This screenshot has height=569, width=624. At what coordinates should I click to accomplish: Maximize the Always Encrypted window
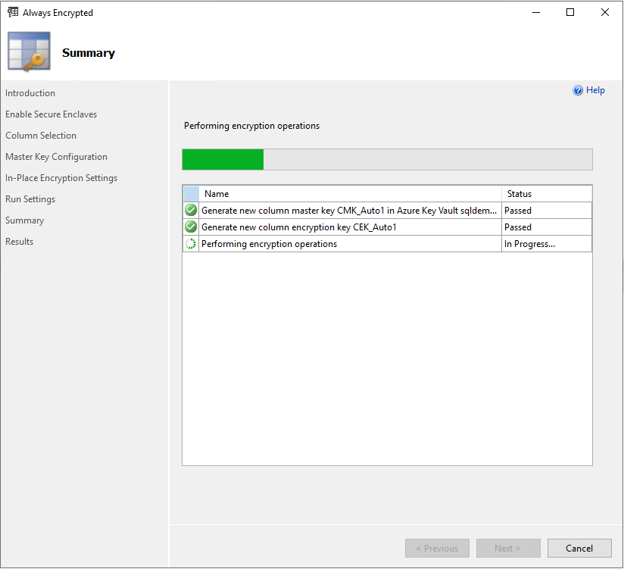570,12
